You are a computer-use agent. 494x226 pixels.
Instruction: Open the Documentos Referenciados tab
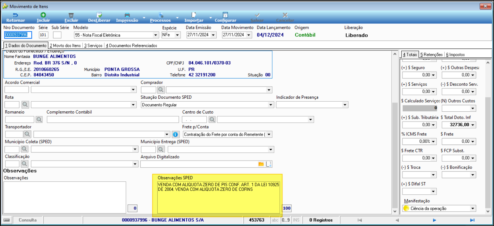coord(131,45)
